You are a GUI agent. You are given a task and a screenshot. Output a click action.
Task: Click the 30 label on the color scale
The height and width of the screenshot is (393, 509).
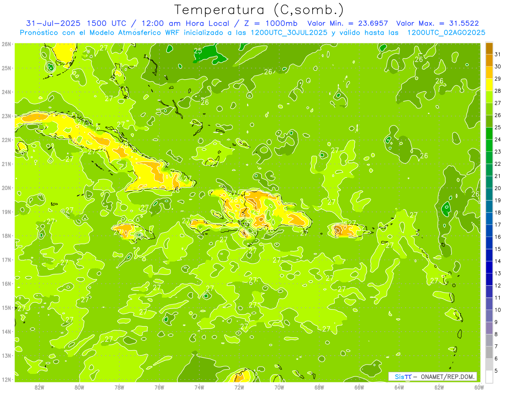point(498,67)
